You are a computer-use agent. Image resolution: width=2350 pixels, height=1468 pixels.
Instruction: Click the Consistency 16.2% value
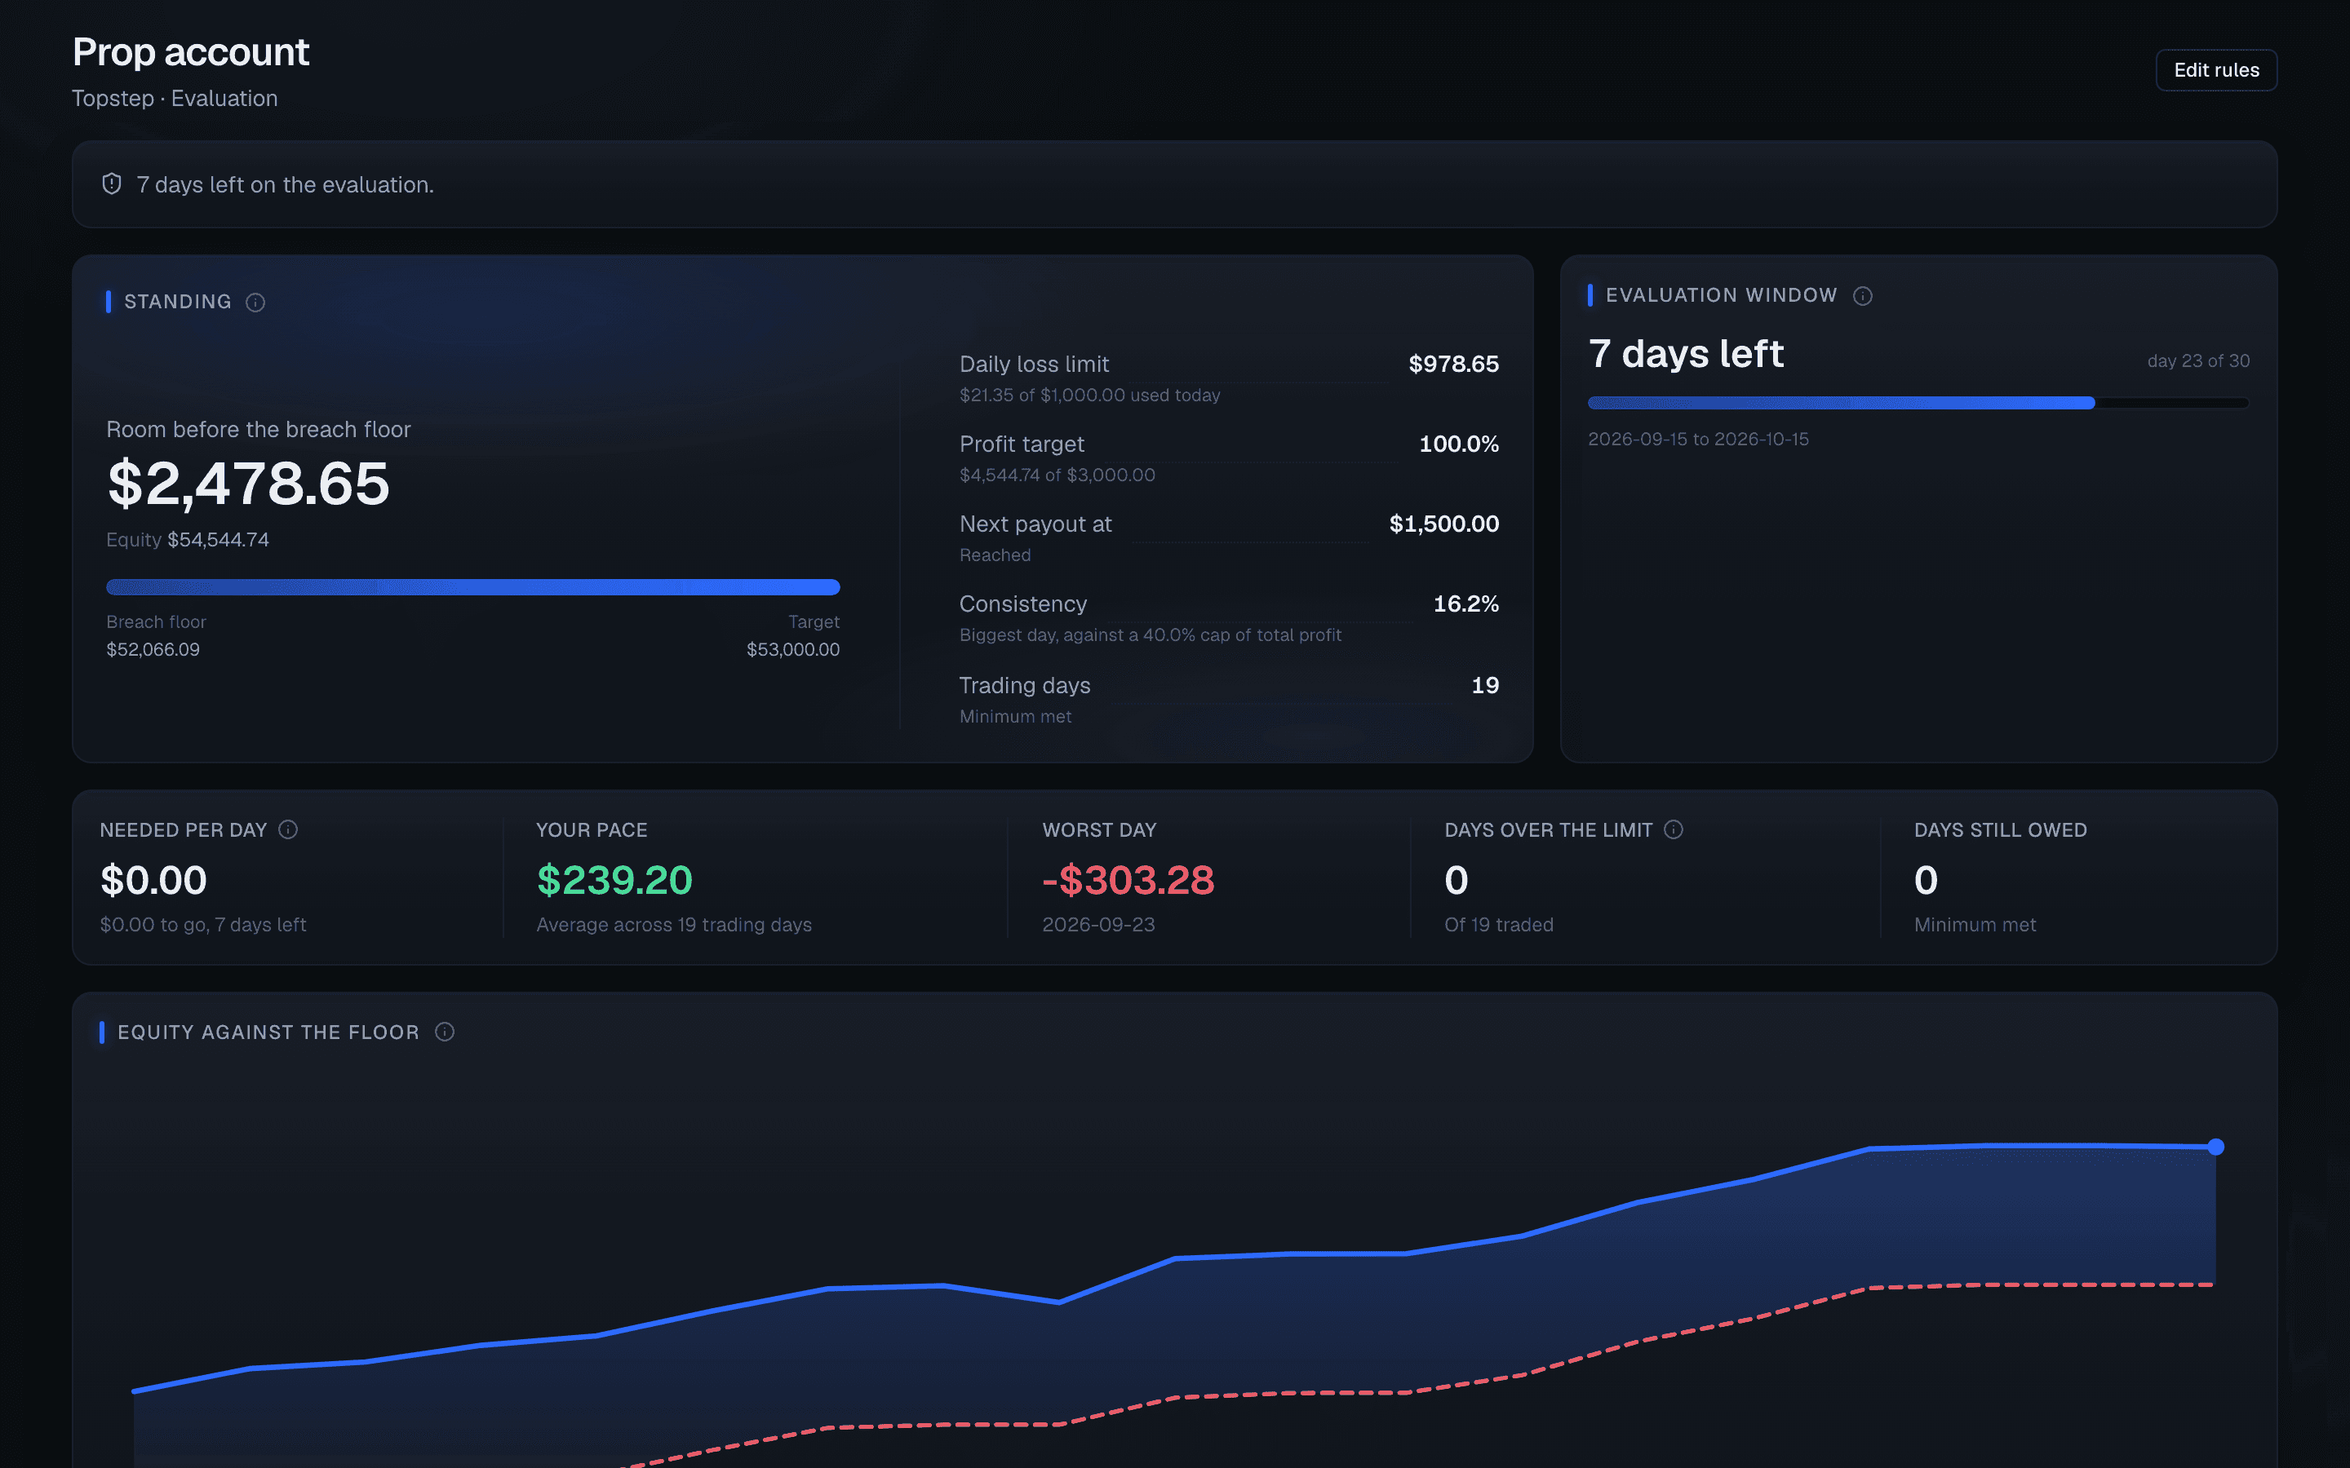tap(1465, 604)
